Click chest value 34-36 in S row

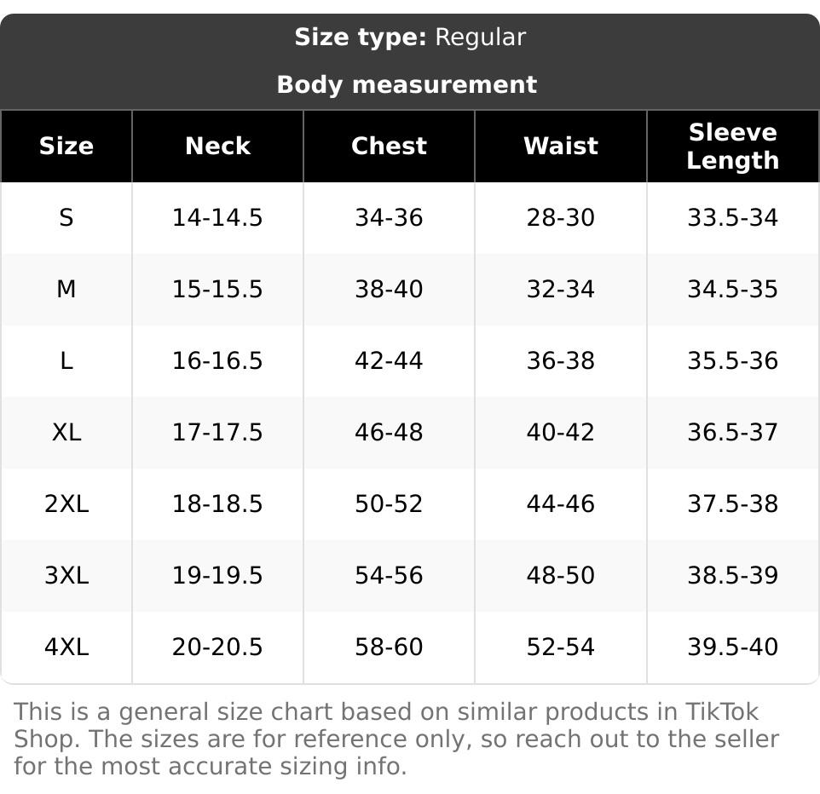pyautogui.click(x=389, y=218)
